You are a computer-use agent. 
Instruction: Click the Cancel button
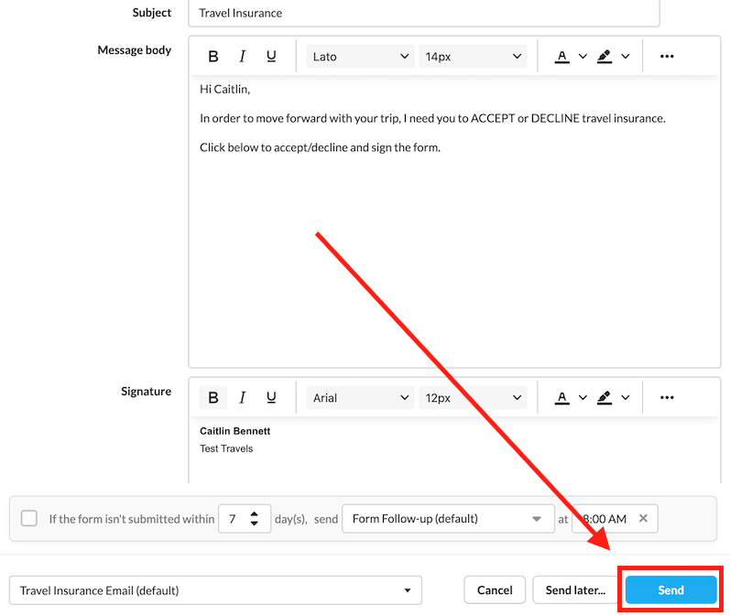click(x=495, y=590)
